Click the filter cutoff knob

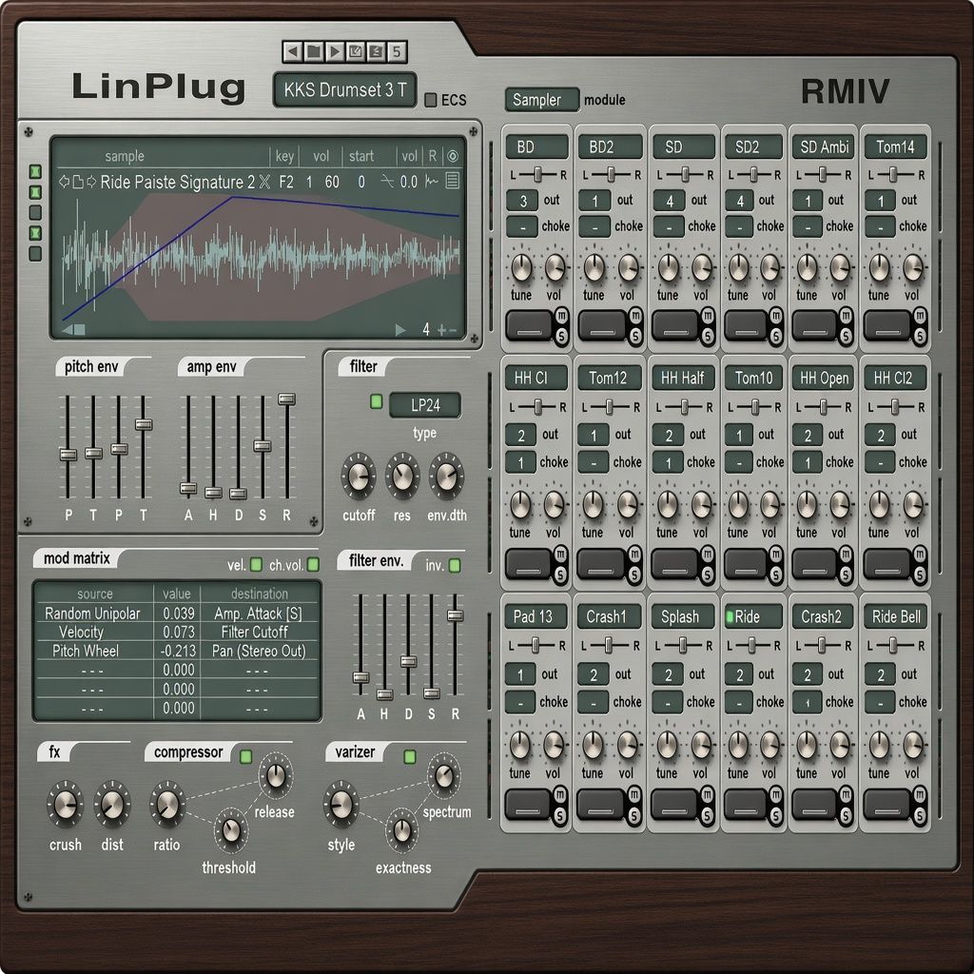[x=359, y=477]
